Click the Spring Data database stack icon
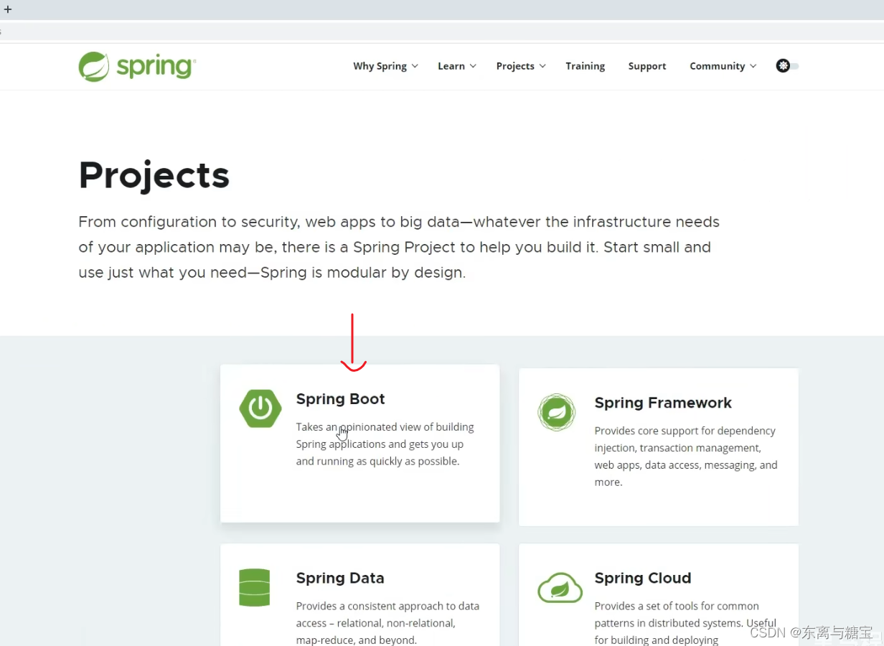Viewport: 884px width, 646px height. click(x=254, y=588)
